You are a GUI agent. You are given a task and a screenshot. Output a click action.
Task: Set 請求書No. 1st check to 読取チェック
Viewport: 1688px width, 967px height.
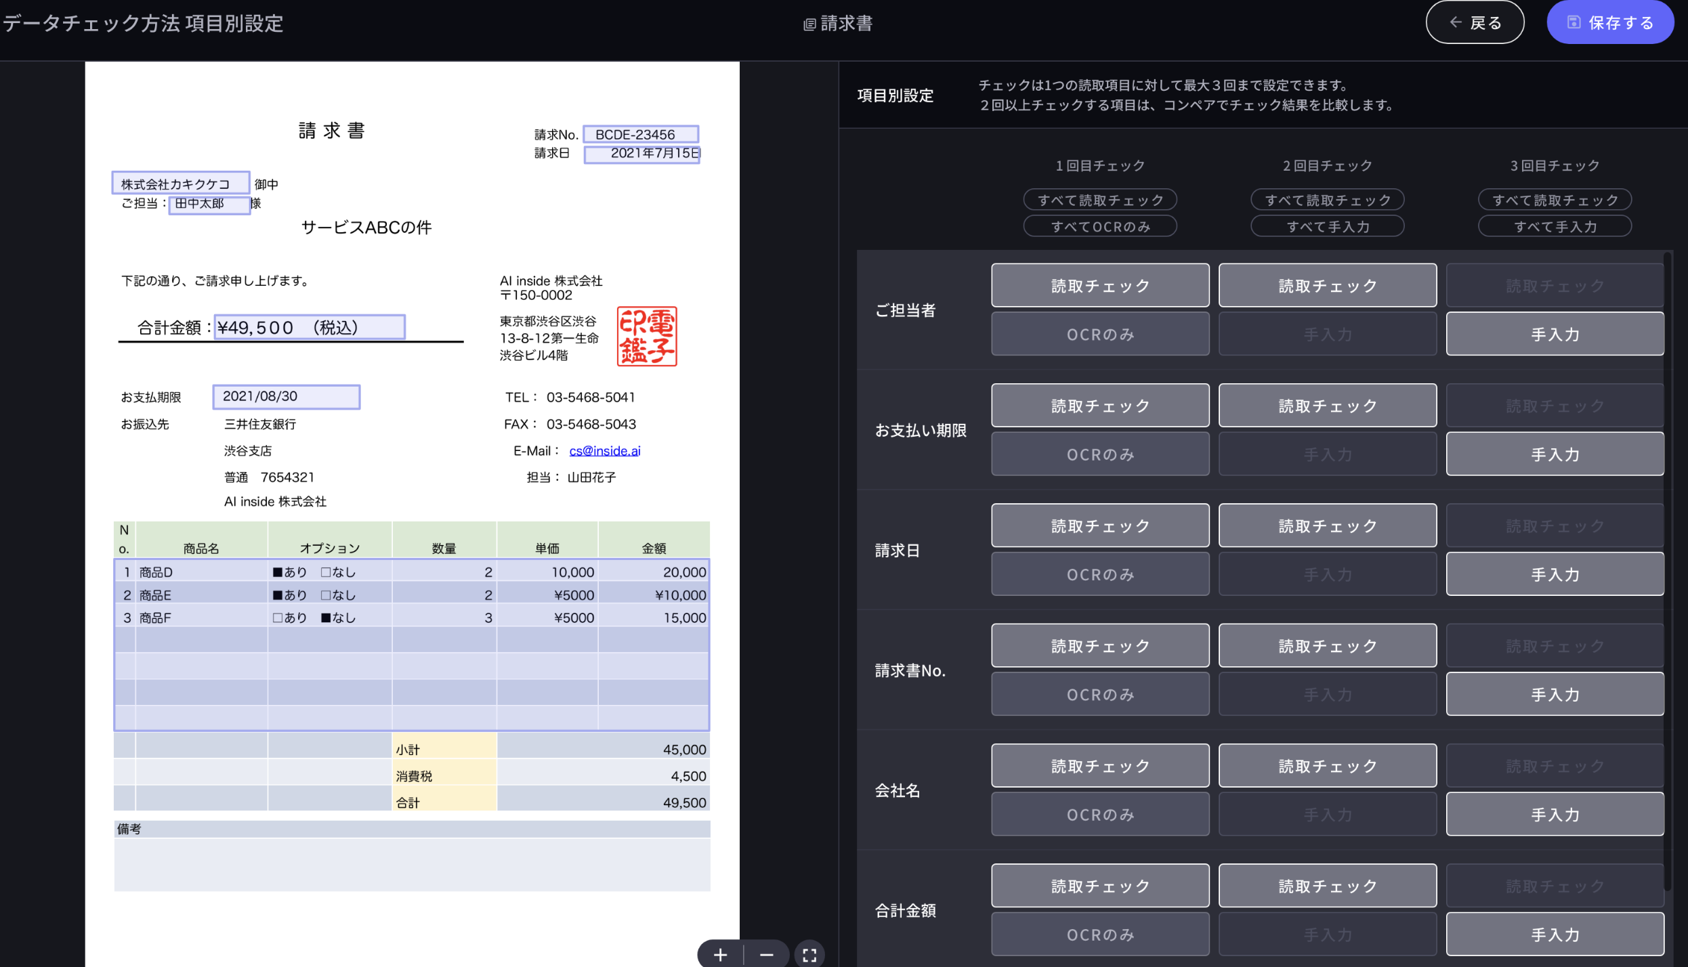pyautogui.click(x=1100, y=645)
